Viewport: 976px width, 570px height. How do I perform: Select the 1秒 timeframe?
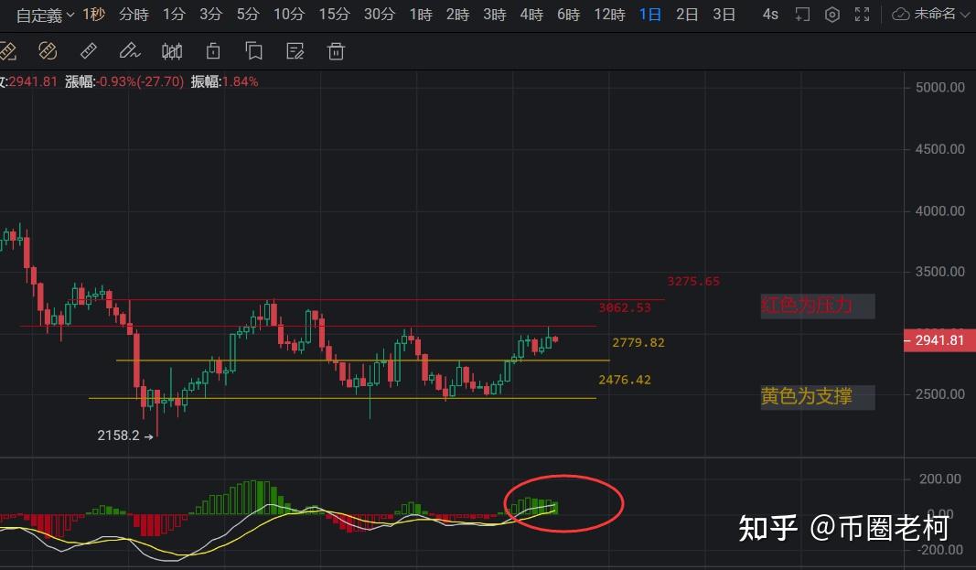[93, 15]
